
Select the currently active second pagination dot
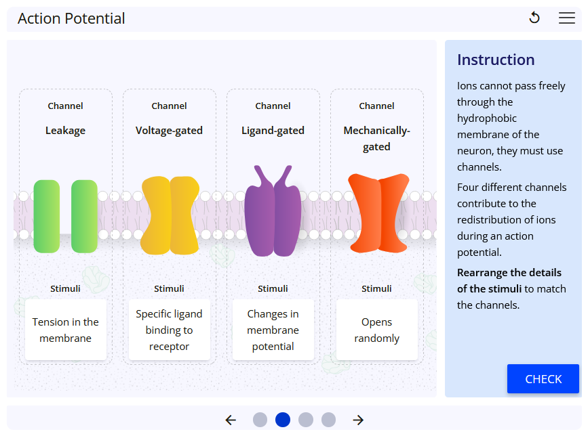tap(283, 420)
